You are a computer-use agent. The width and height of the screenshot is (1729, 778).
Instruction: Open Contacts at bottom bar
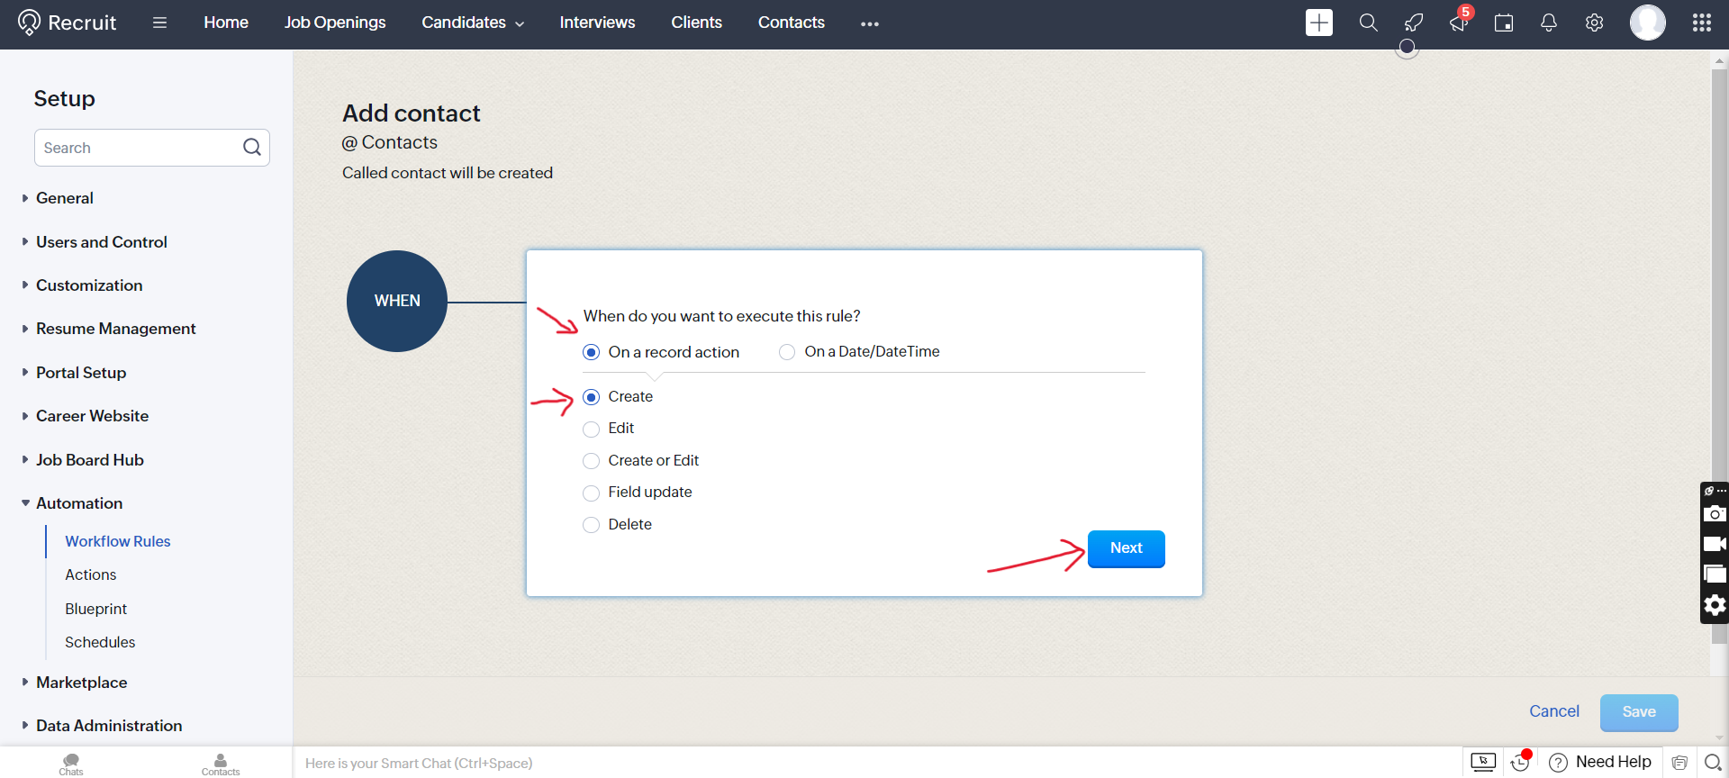[x=221, y=764]
